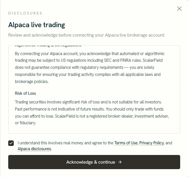The height and width of the screenshot is (177, 188).
Task: Click the disclosures box scrollbar
Action: point(178,108)
